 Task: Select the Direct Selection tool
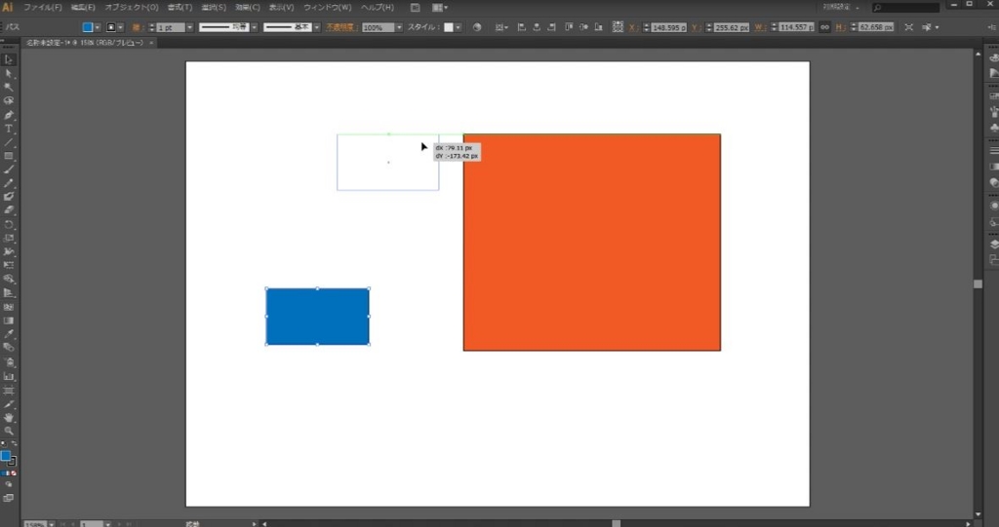click(9, 74)
